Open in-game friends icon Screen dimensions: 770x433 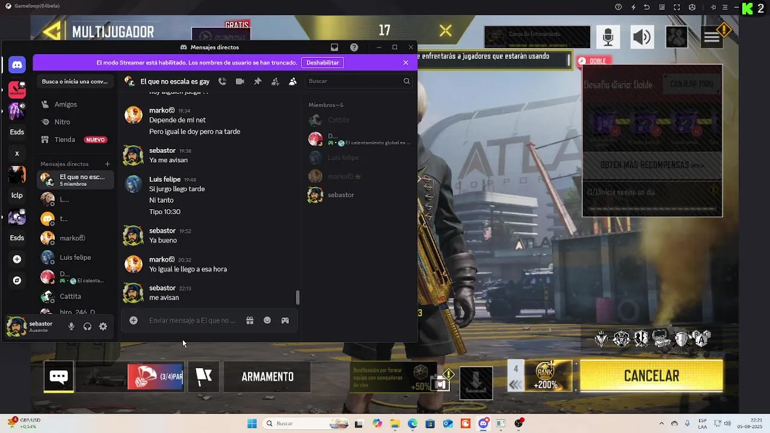click(677, 37)
